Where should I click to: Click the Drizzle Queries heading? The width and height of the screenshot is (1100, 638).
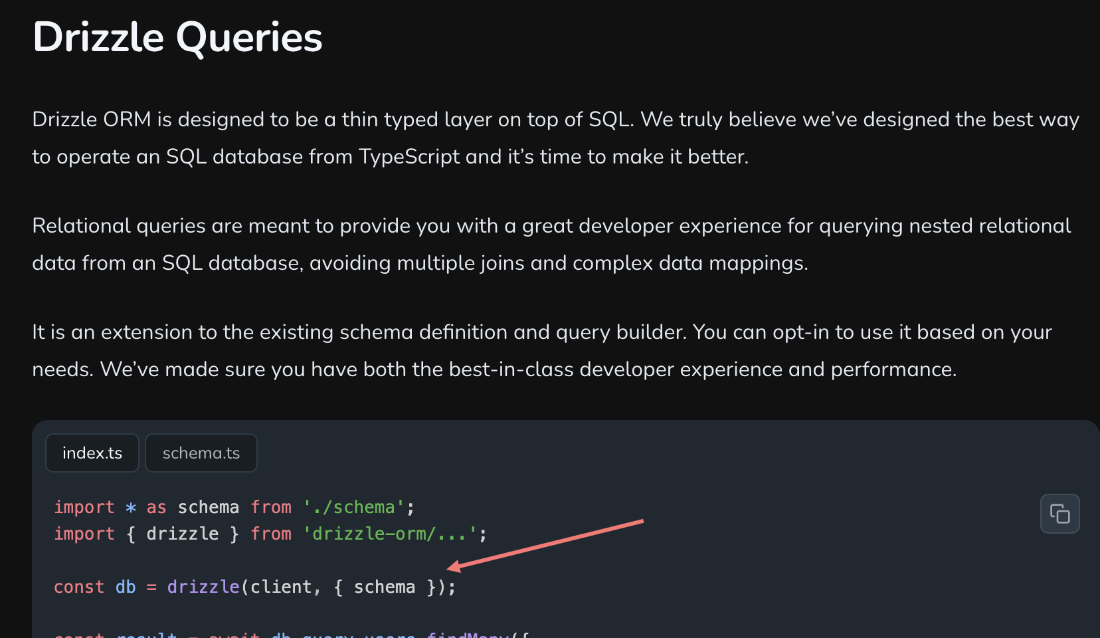point(177,37)
